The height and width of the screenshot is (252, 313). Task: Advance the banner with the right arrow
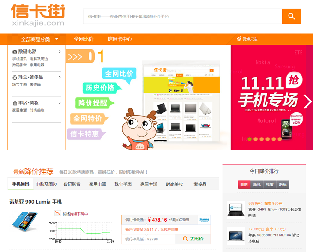tap(307, 102)
